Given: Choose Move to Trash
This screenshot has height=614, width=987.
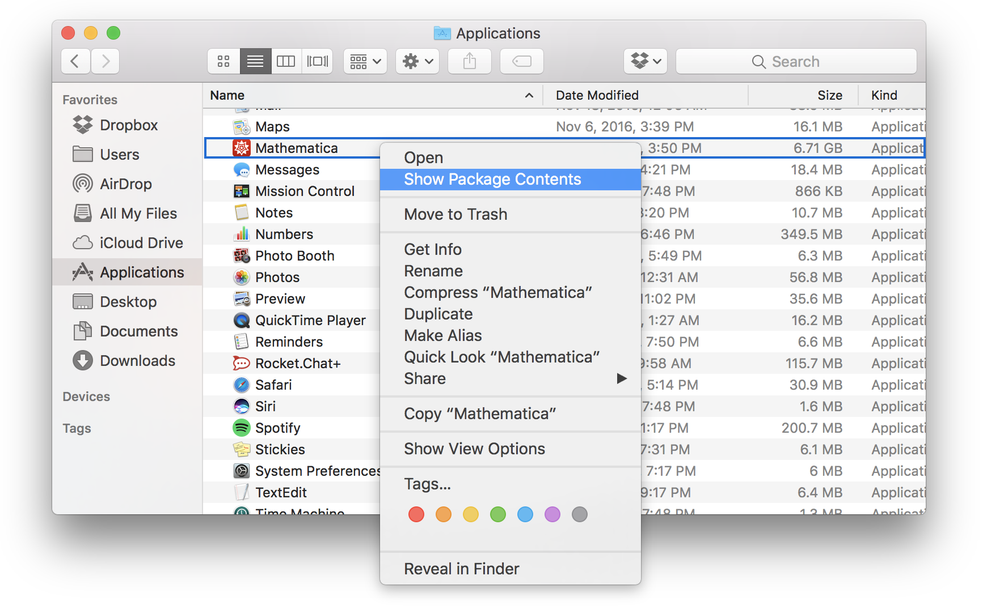Looking at the screenshot, I should click(x=511, y=215).
